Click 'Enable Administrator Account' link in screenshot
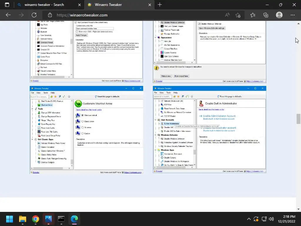Image resolution: width=301 pixels, height=226 pixels. click(219, 116)
